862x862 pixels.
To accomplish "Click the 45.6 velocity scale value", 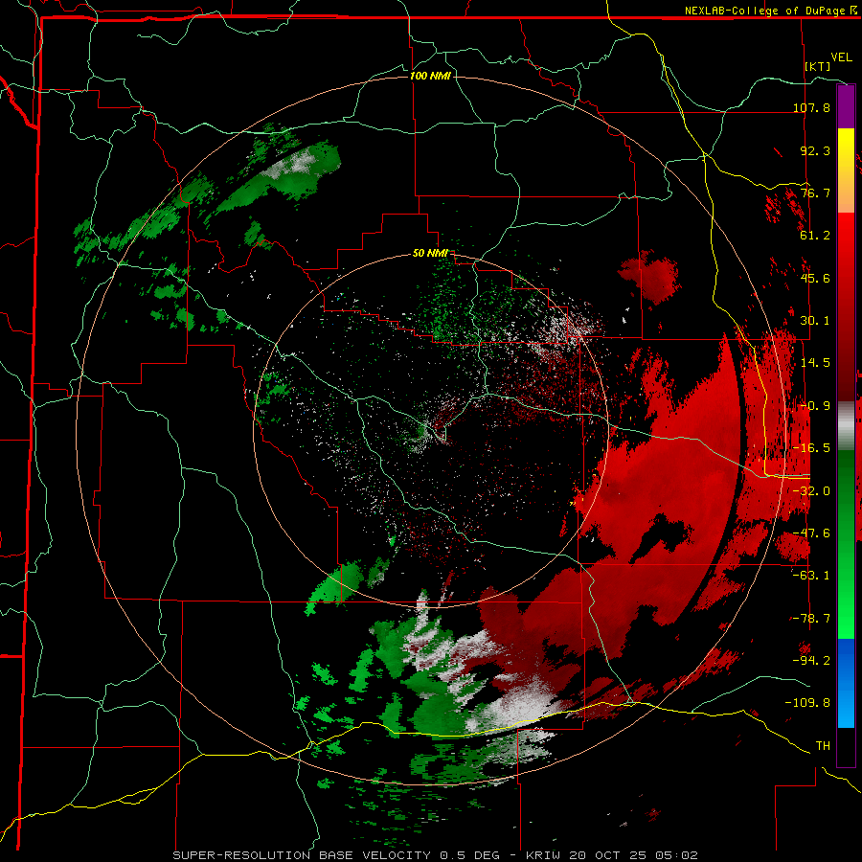I will [x=815, y=278].
